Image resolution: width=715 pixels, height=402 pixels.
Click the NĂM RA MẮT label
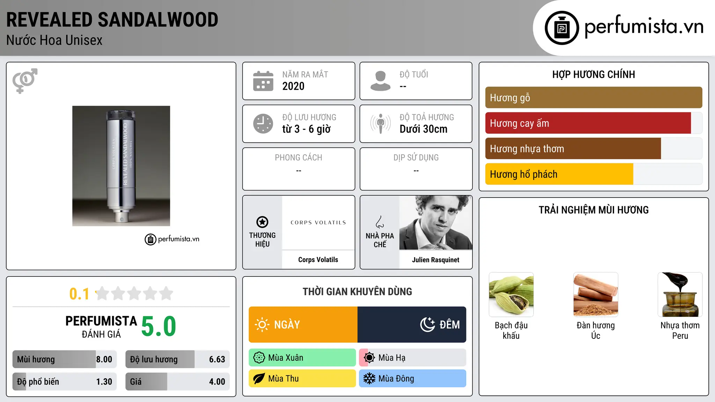(305, 75)
